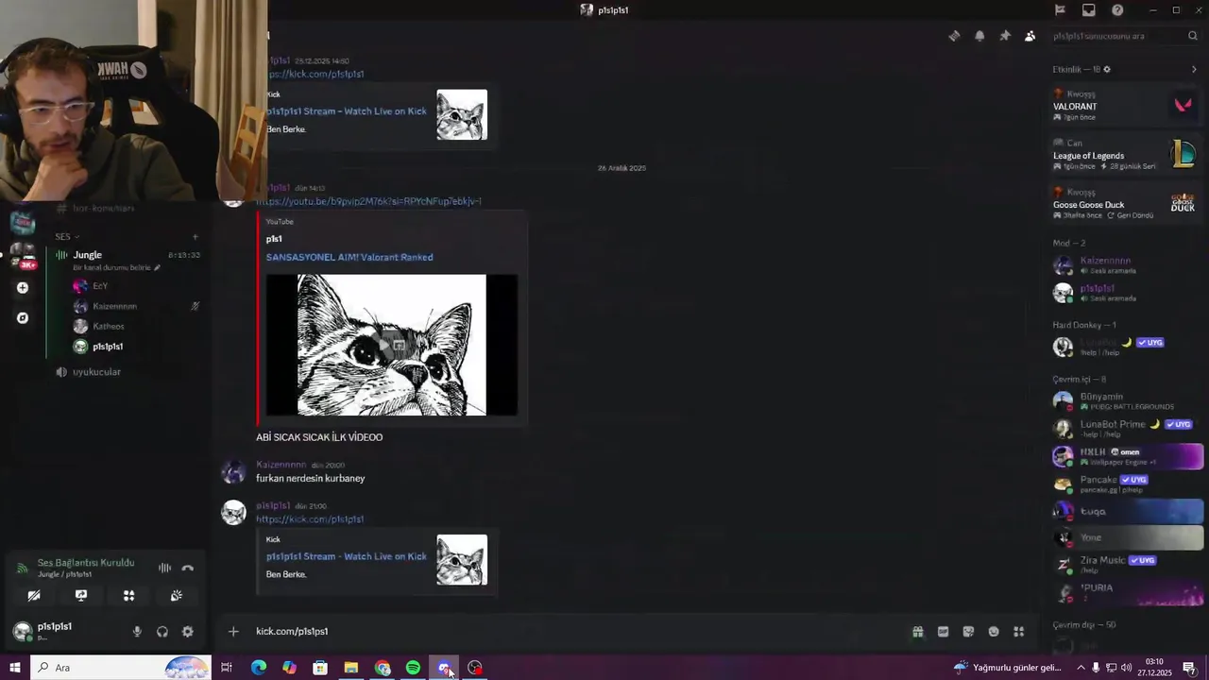Viewport: 1209px width, 680px height.
Task: Open the apps launcher in message bar
Action: click(x=1019, y=632)
